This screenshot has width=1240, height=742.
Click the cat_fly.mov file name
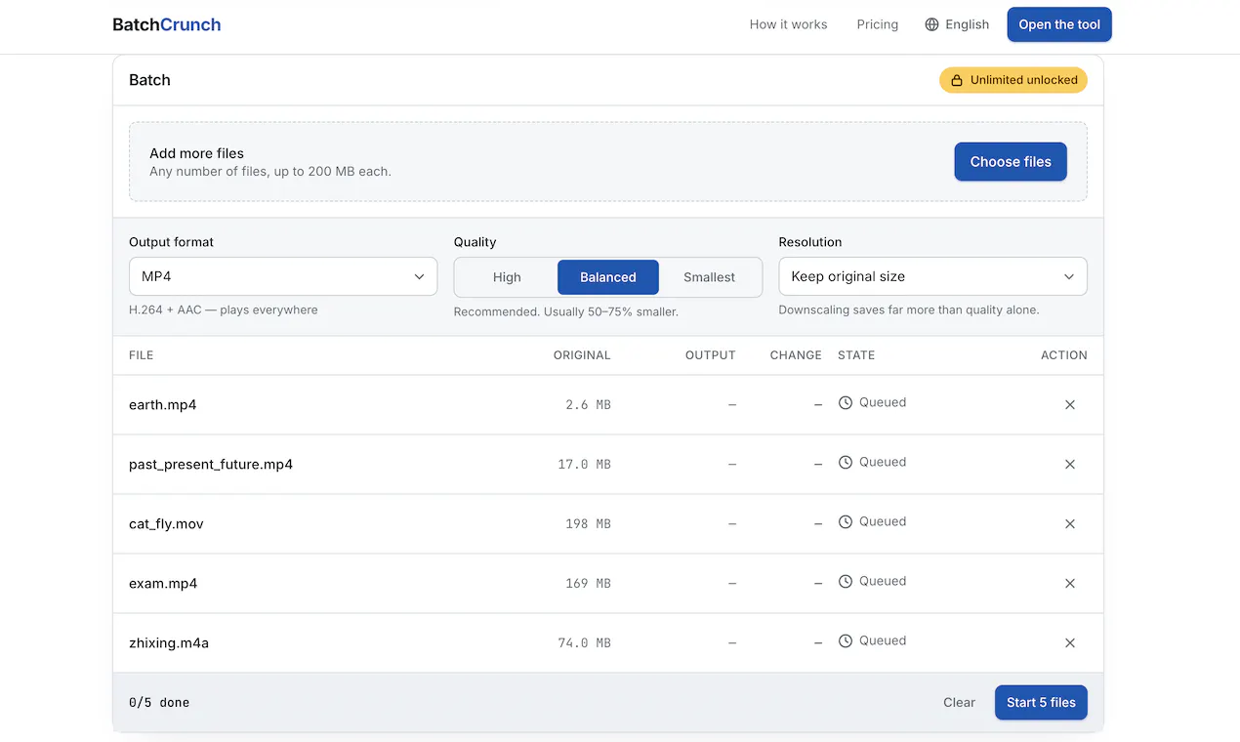166,523
